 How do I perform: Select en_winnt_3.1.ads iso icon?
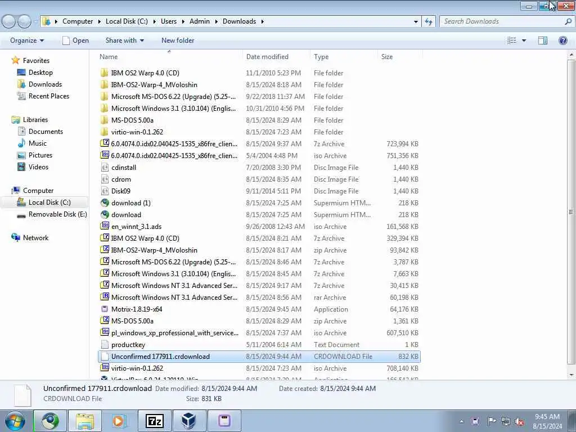pos(105,226)
